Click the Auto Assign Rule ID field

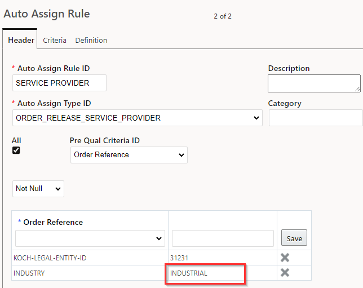(59, 83)
